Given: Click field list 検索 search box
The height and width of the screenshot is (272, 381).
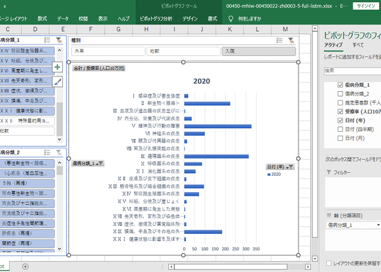Looking at the screenshot, I should (352, 71).
